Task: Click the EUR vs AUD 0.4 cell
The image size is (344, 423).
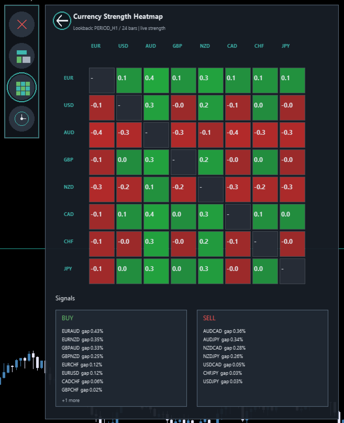Action: [156, 80]
